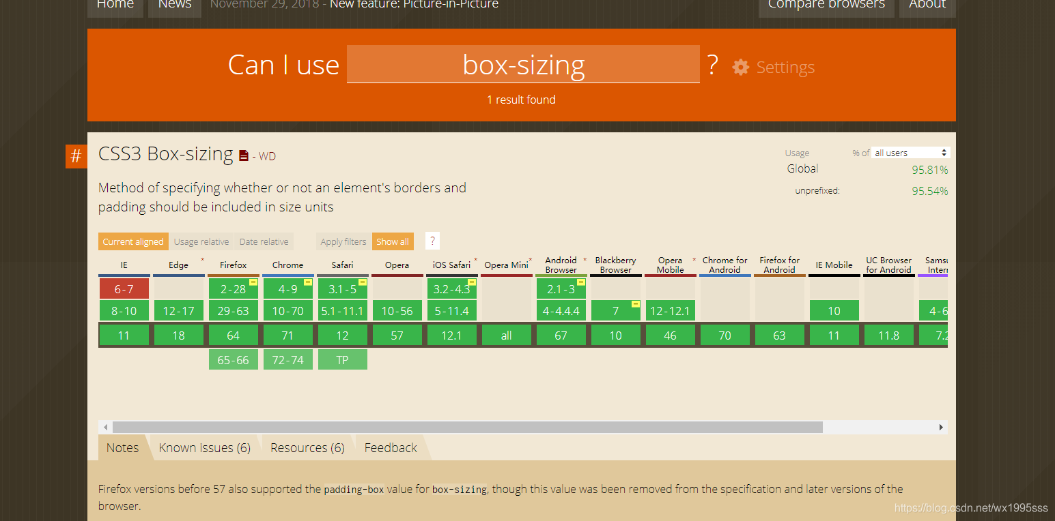Click the Android Browser 4-4.4.4 cell

click(x=561, y=310)
